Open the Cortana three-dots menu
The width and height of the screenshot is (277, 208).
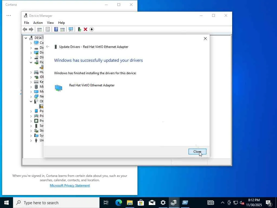click(x=8, y=15)
